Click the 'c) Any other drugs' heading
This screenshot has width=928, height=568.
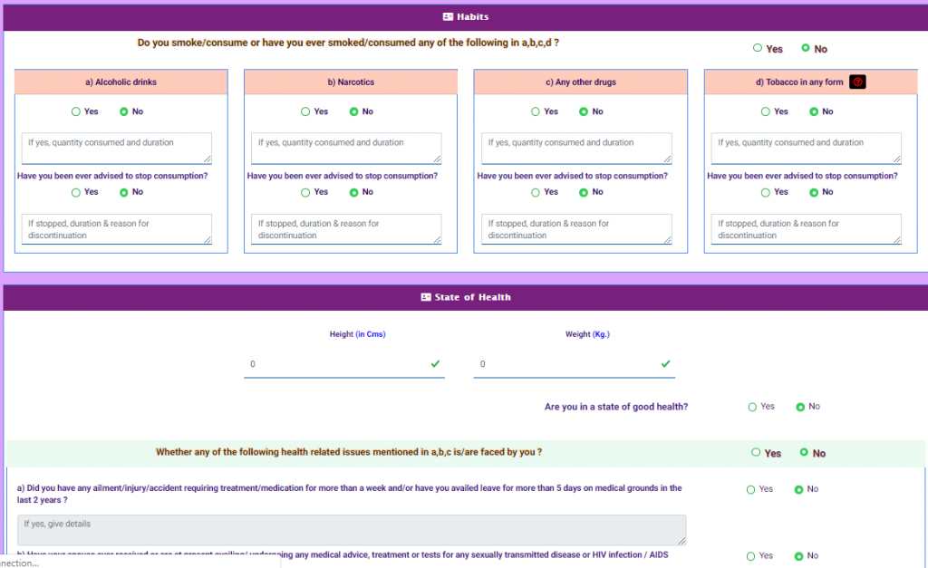tap(581, 82)
